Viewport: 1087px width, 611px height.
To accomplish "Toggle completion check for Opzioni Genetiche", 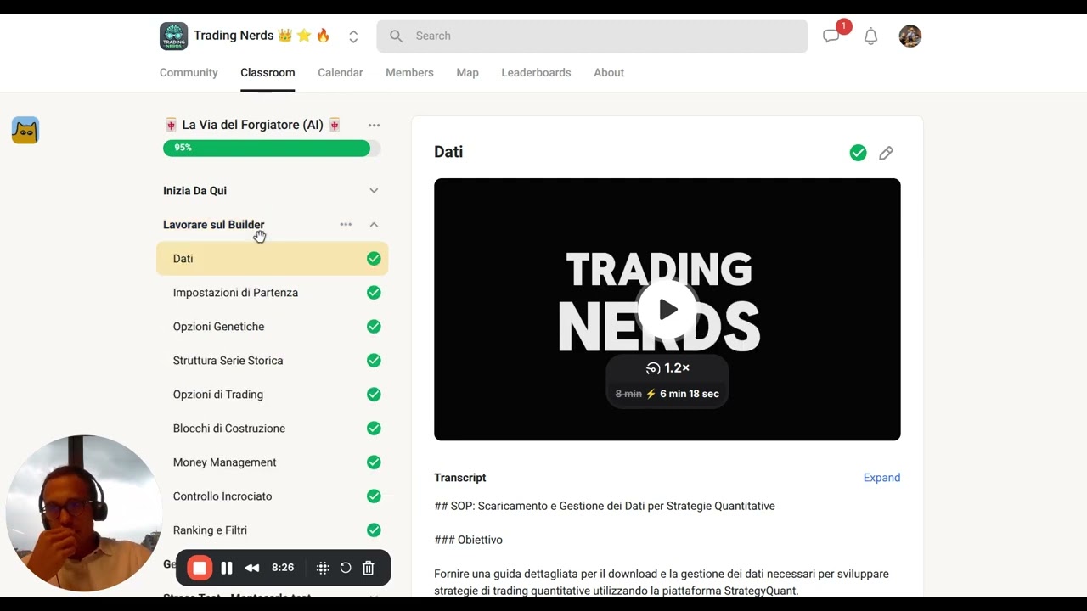I will click(374, 327).
